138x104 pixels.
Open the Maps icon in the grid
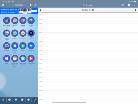(23, 46)
